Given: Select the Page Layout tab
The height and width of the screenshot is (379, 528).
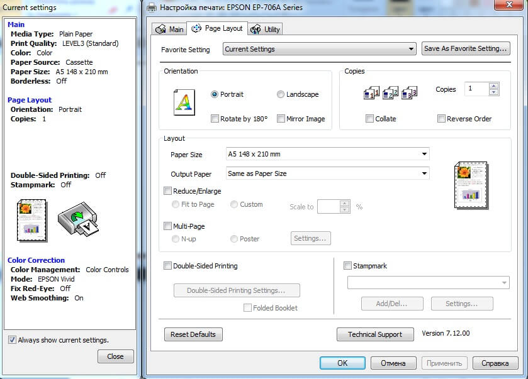Looking at the screenshot, I should click(217, 28).
